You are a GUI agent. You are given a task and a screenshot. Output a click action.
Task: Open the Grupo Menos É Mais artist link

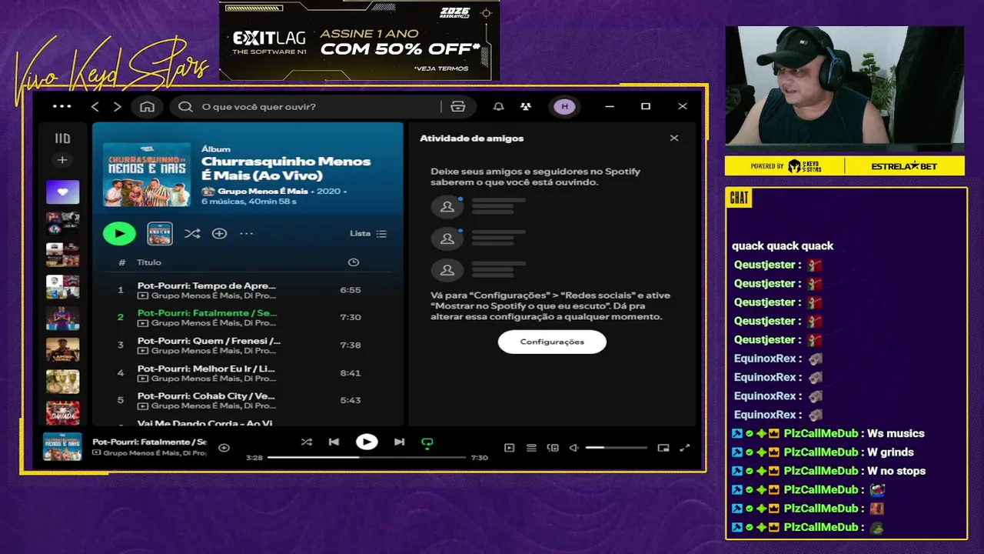(x=261, y=191)
